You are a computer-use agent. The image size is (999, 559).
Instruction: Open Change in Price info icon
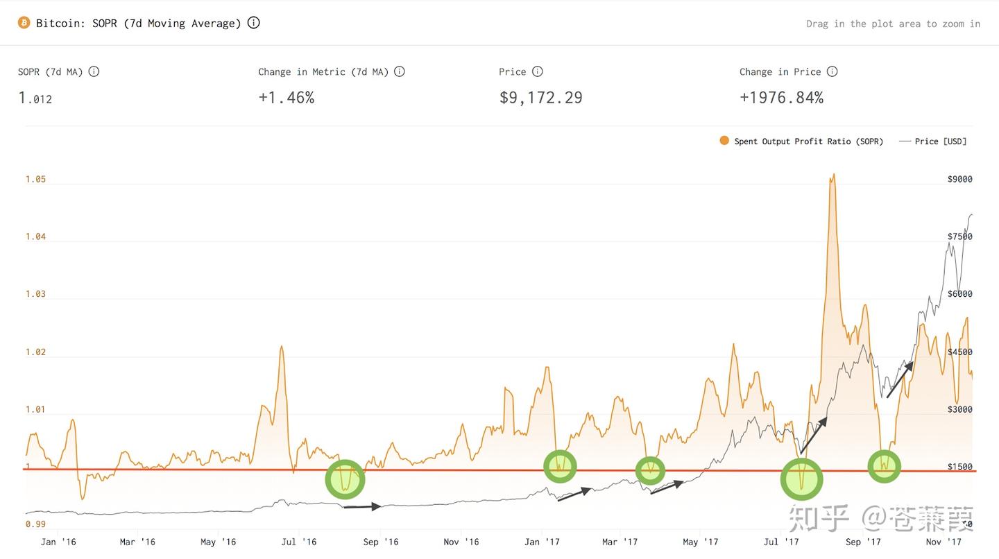click(832, 71)
